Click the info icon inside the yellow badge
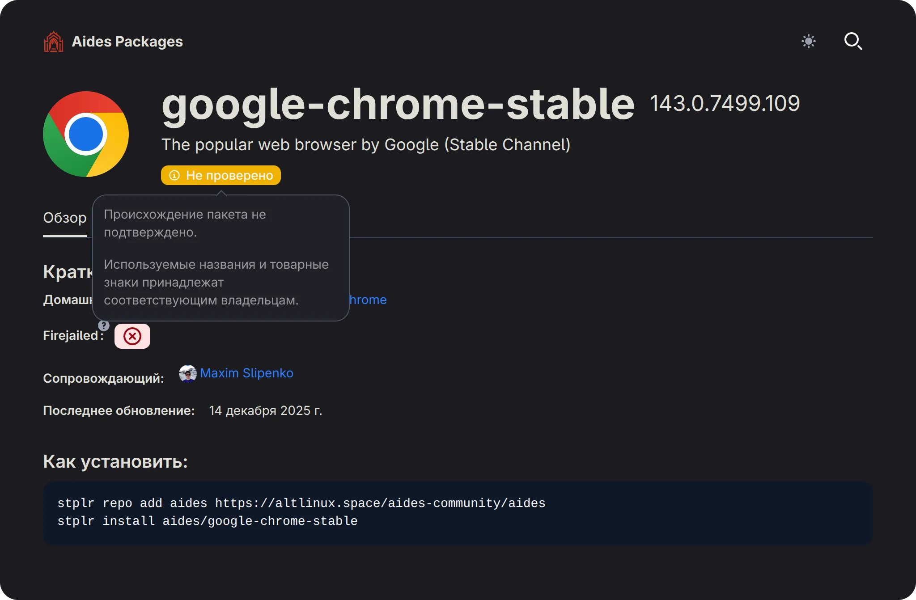Viewport: 916px width, 600px height. 174,175
